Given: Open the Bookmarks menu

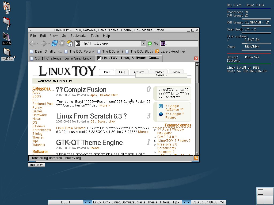Looking at the screenshot, I should click(78, 36).
